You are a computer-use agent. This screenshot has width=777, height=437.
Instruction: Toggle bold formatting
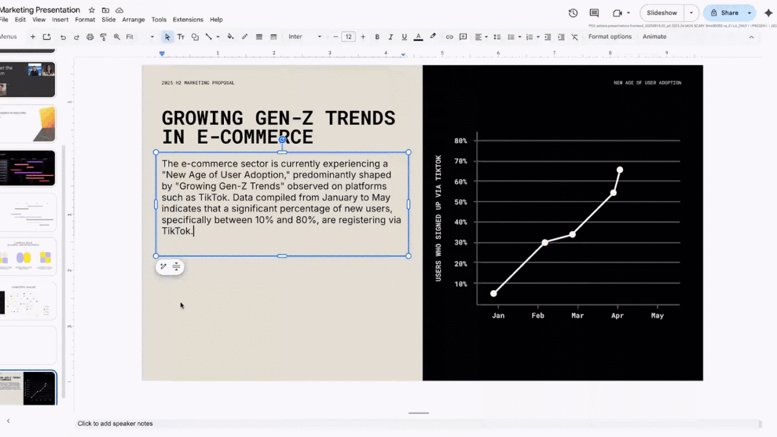377,37
